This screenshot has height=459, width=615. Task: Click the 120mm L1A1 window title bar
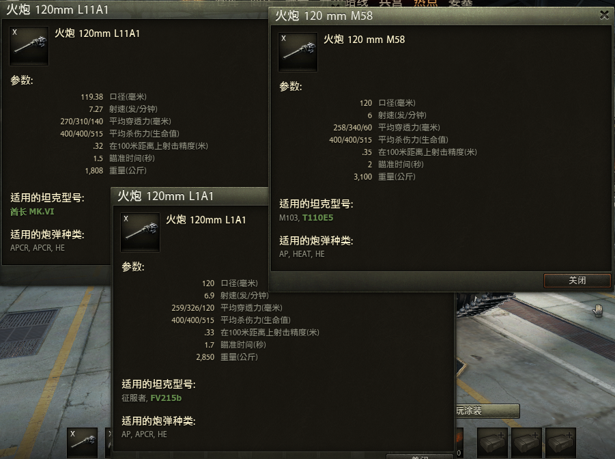click(x=190, y=196)
